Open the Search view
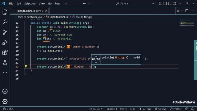Screen dimensions: 197x111 (5, 22)
